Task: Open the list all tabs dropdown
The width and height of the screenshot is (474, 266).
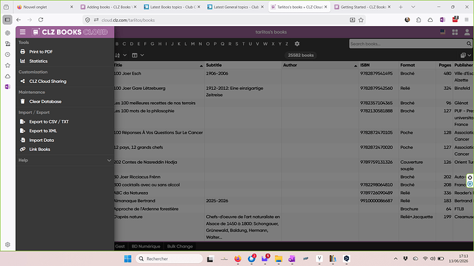Action: point(414,7)
